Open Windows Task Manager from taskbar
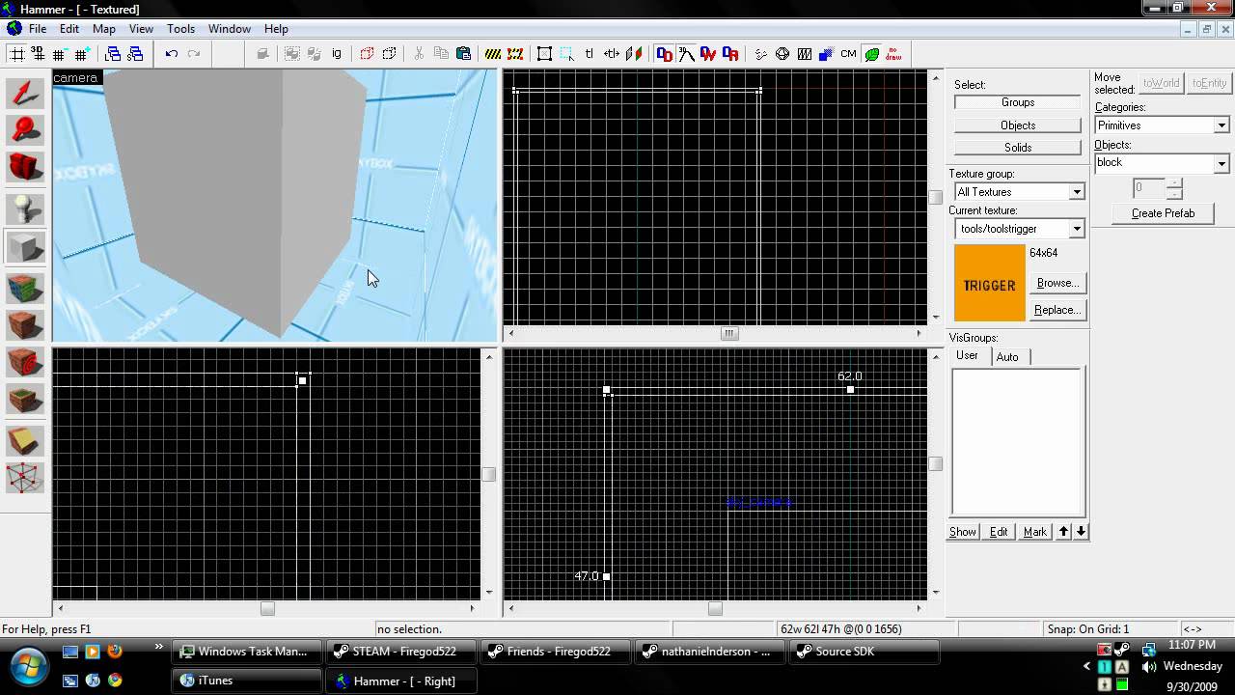This screenshot has width=1235, height=695. (x=246, y=652)
